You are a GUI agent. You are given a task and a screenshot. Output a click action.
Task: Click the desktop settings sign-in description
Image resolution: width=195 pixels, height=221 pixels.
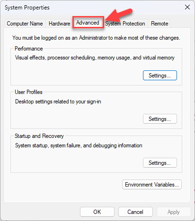tap(58, 102)
